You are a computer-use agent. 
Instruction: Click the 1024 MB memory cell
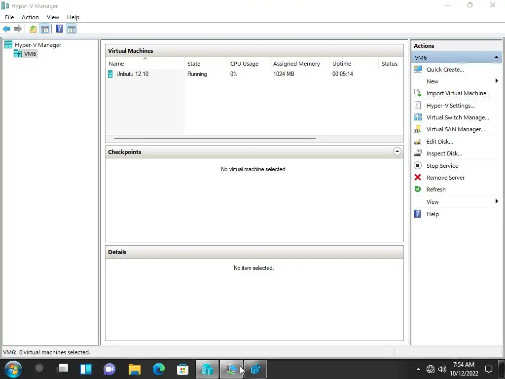[x=284, y=74]
